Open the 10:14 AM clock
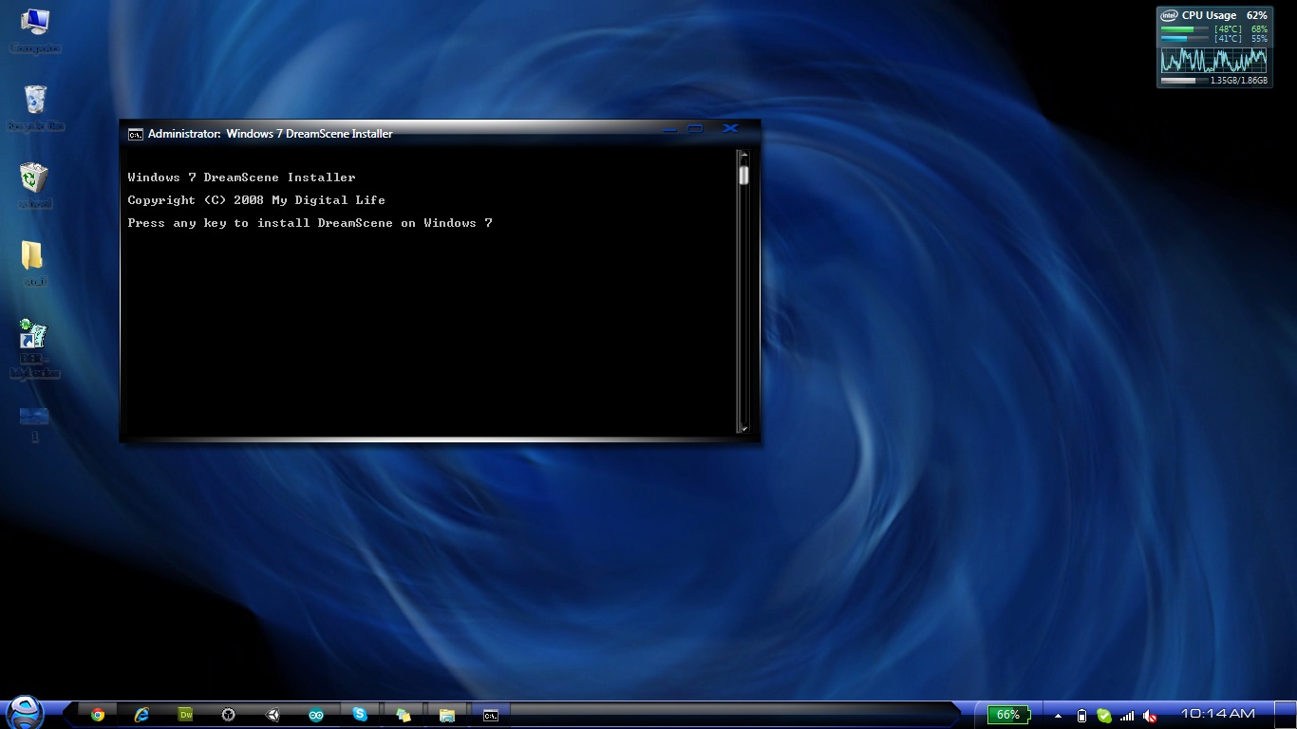Viewport: 1297px width, 729px height. 1217,714
